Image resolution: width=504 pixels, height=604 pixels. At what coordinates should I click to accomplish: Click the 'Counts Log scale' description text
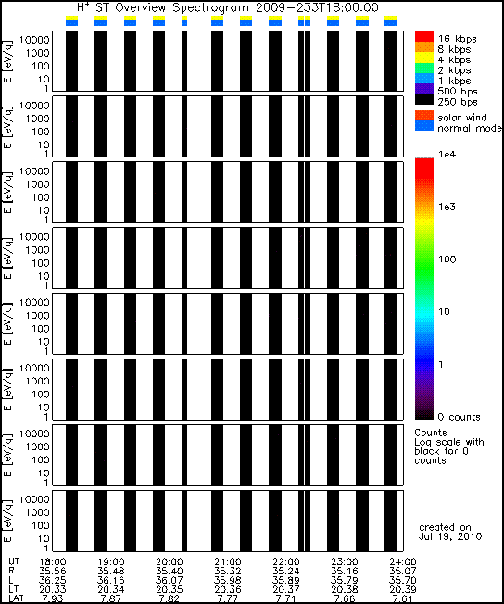point(449,447)
